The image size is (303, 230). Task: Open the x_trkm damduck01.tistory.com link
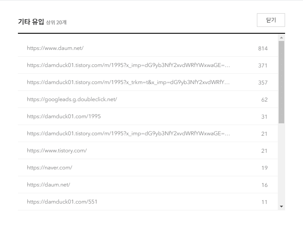point(128,82)
